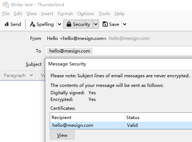The height and width of the screenshot is (142, 192).
Task: Open the View menu
Action: tap(32, 14)
